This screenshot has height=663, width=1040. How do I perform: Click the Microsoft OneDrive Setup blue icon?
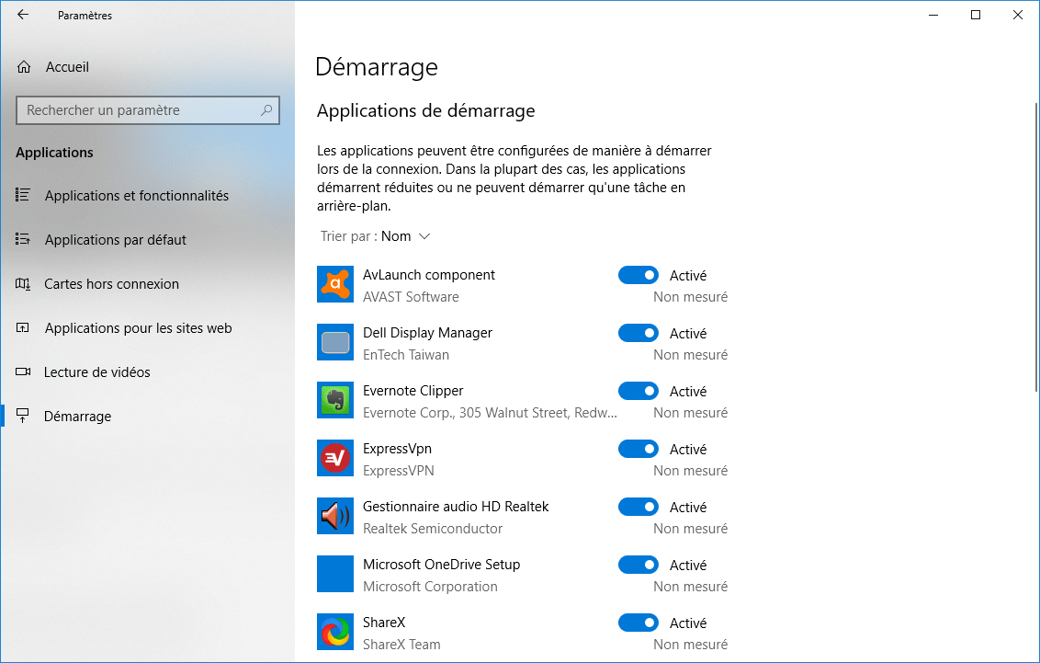pyautogui.click(x=335, y=574)
